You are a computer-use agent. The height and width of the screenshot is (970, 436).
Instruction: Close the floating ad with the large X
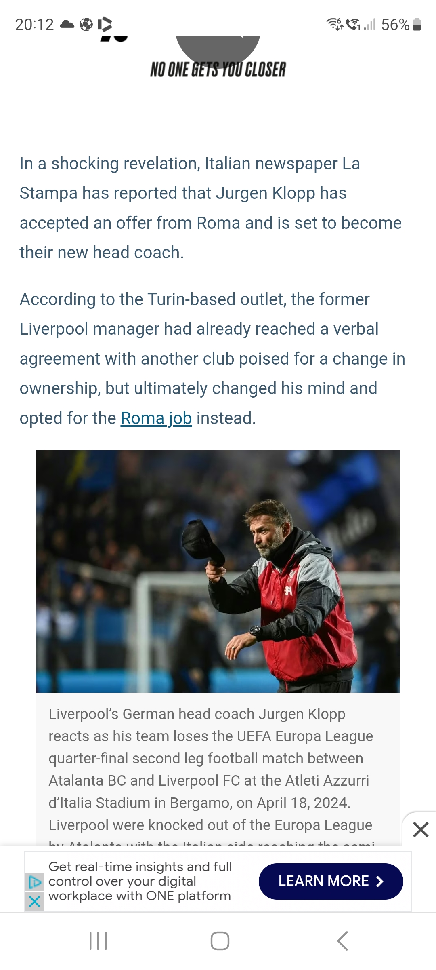point(421,830)
